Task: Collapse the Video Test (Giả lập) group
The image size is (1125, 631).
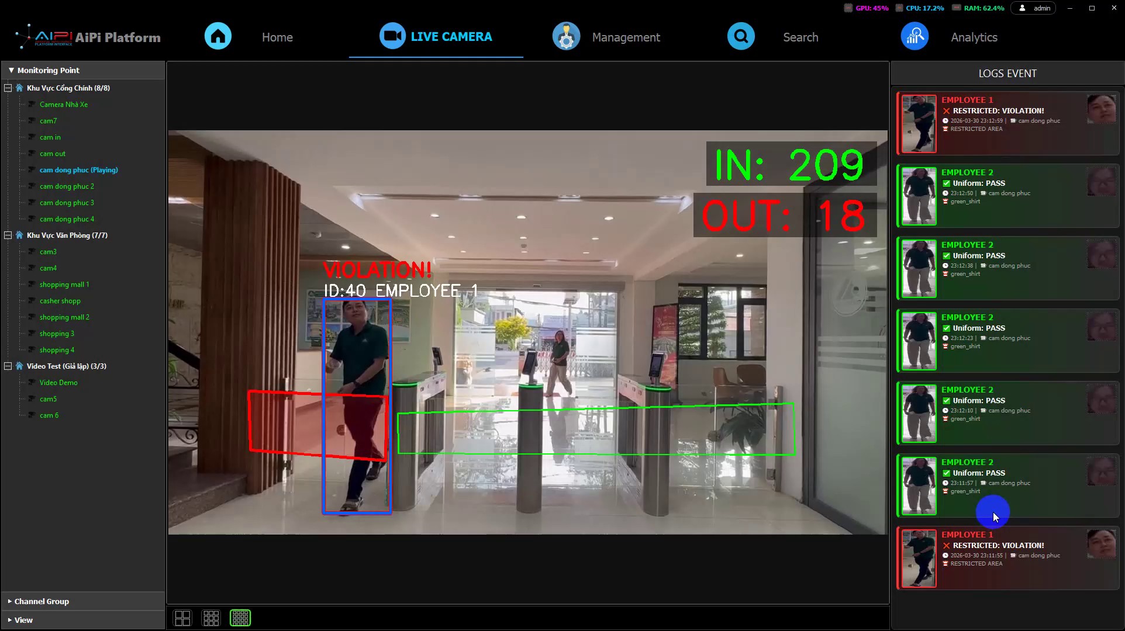Action: pyautogui.click(x=8, y=366)
